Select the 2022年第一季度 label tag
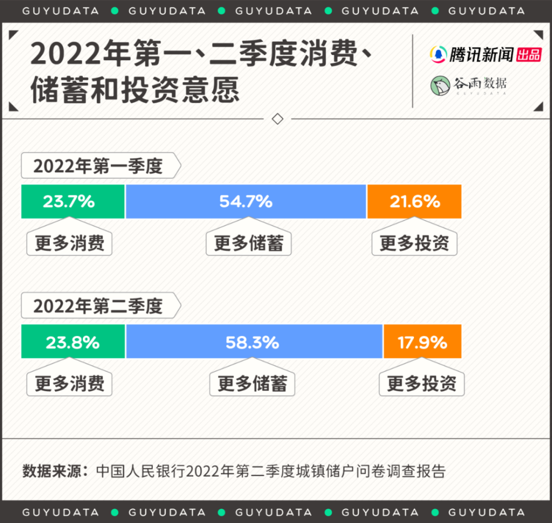552x523 pixels. coord(101,166)
